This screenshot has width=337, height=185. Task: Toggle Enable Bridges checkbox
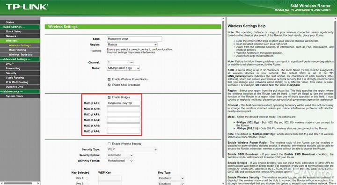[x=109, y=97]
